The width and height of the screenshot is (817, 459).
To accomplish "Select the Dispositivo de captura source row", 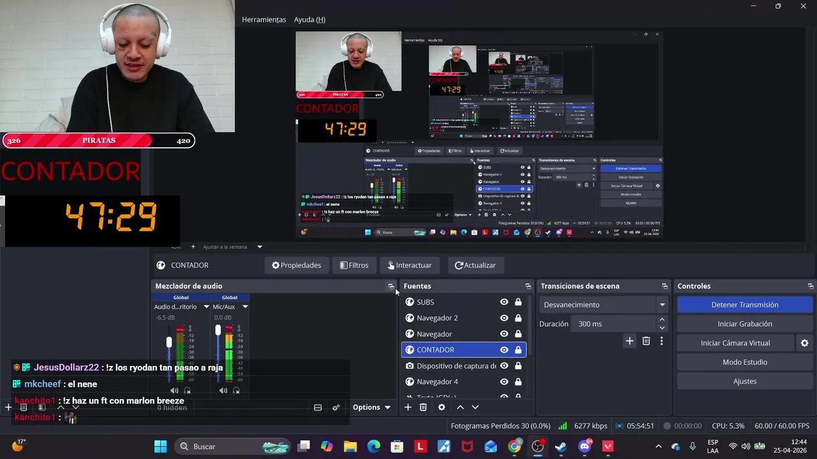I will [x=463, y=366].
